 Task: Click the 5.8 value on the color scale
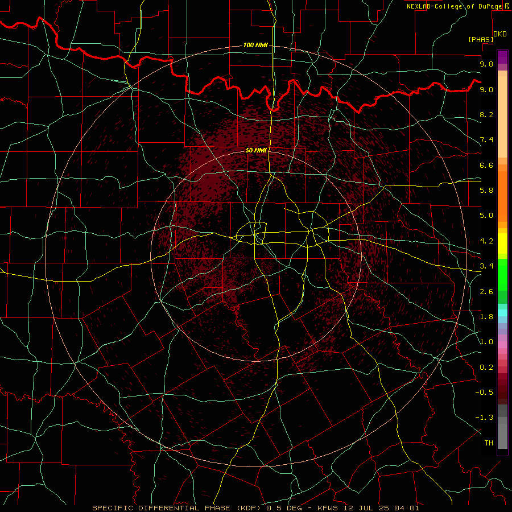tap(486, 191)
